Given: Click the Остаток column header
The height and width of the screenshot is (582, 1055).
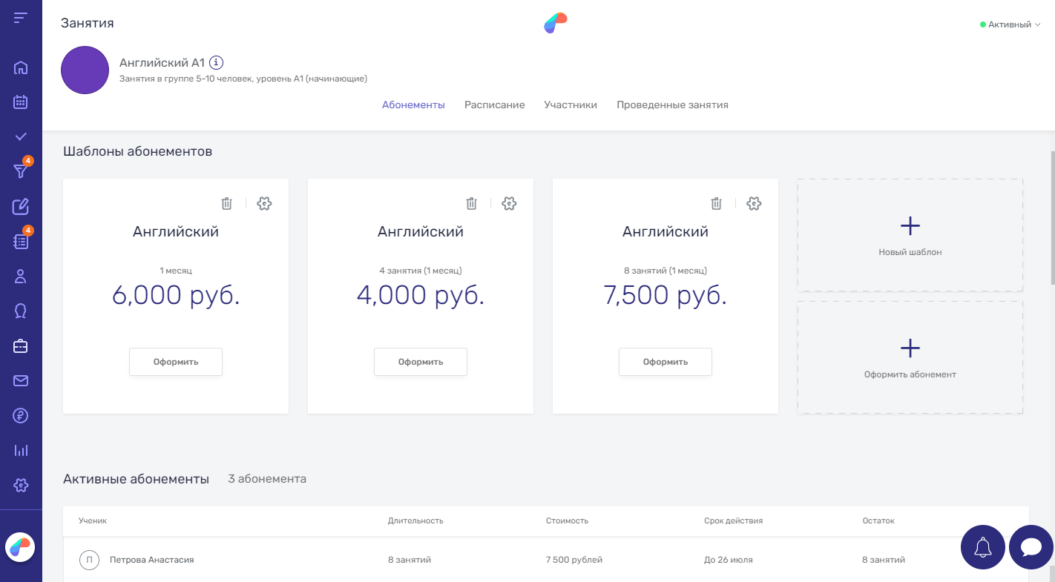Looking at the screenshot, I should pos(878,520).
